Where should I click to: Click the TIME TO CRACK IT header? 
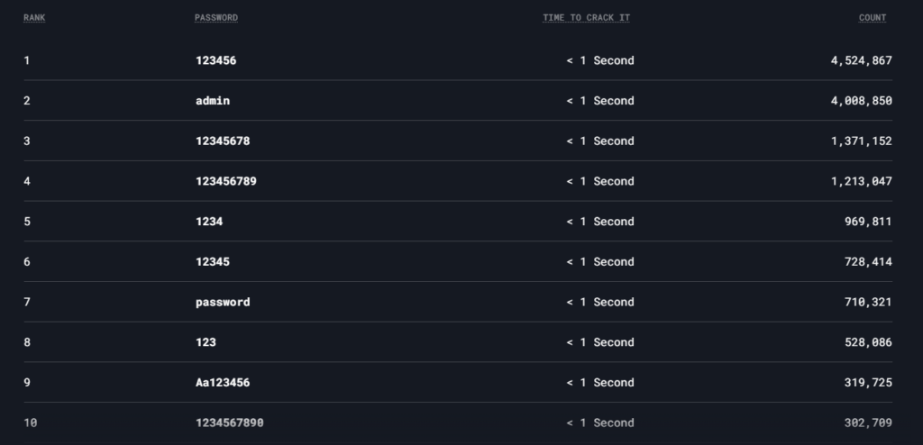(586, 18)
